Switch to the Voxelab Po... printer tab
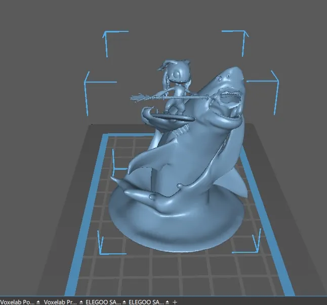This screenshot has height=305, width=327. pos(17,302)
